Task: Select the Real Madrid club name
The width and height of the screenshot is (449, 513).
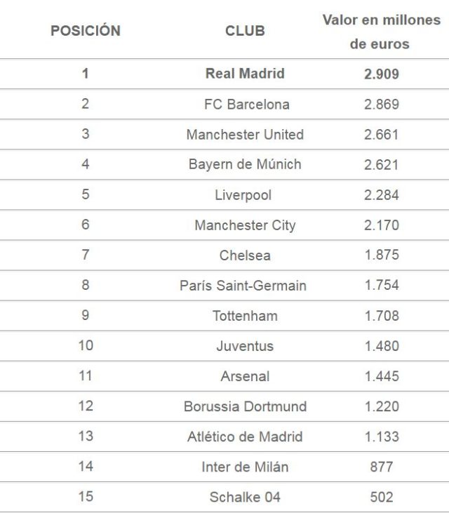Action: coord(245,74)
